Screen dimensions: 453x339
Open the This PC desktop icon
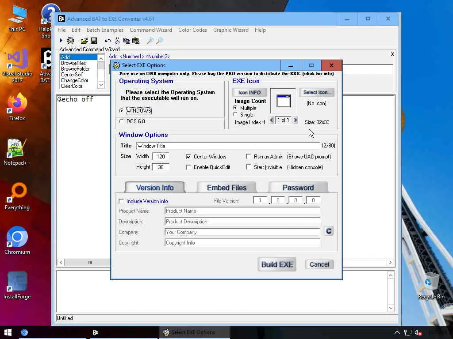(17, 19)
